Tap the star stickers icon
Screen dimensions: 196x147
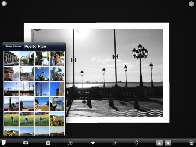click(93, 143)
